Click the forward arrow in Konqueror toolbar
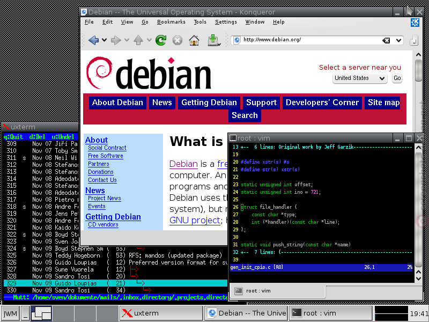 point(116,40)
